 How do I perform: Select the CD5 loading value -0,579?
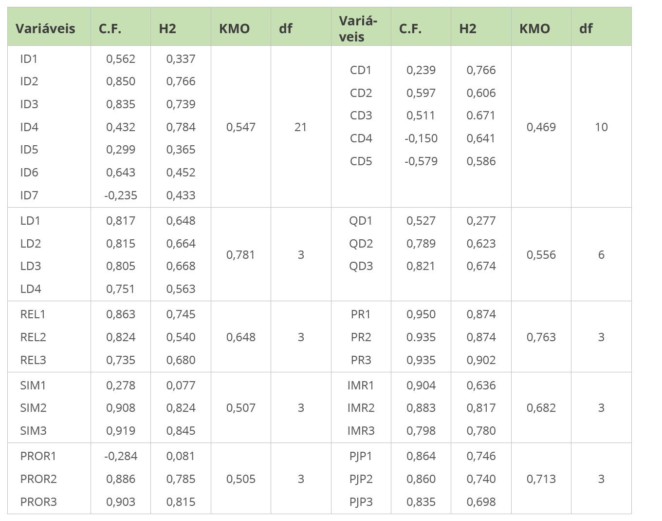click(421, 161)
